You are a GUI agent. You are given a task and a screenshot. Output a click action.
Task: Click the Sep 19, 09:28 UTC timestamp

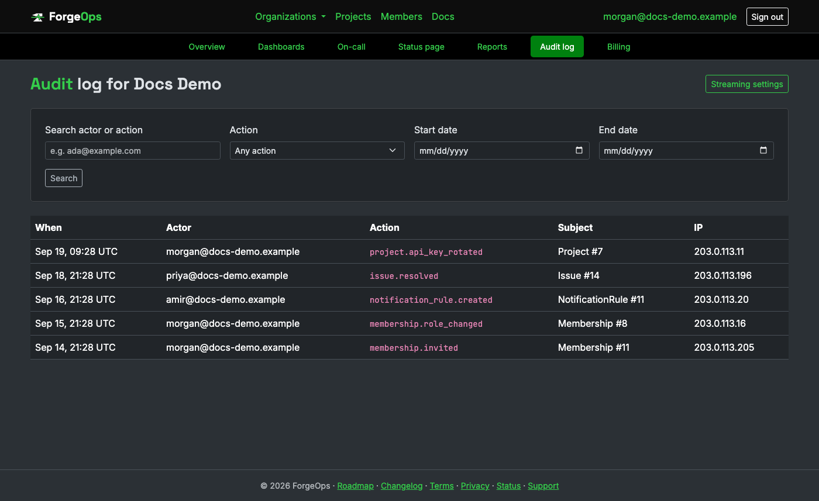pos(76,251)
